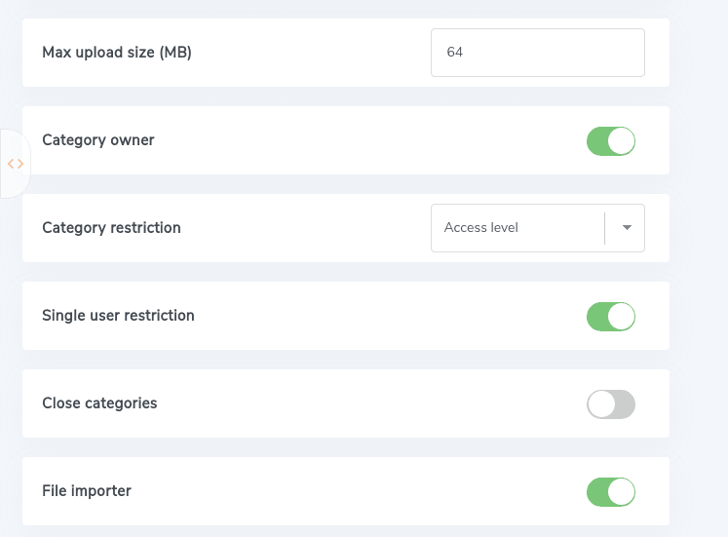The image size is (728, 537).
Task: Turn off the Category owner switch
Action: (x=611, y=140)
